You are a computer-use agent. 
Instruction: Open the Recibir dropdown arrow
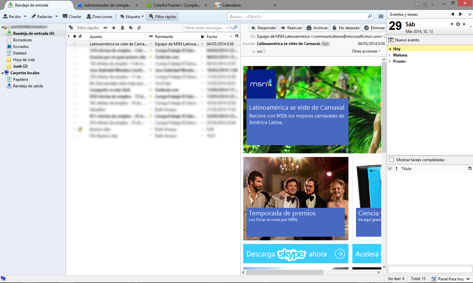coord(25,16)
